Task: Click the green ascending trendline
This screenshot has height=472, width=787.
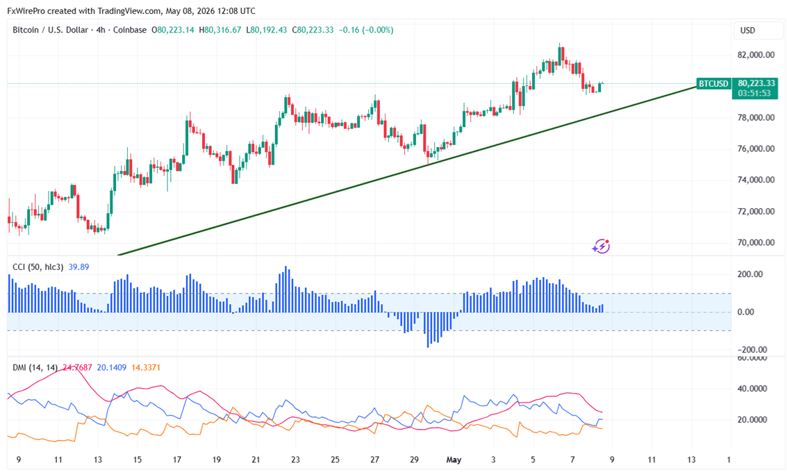Action: pyautogui.click(x=406, y=171)
